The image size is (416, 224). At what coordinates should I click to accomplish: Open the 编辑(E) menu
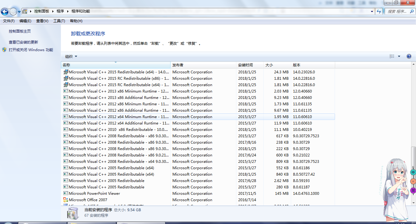coord(25,21)
